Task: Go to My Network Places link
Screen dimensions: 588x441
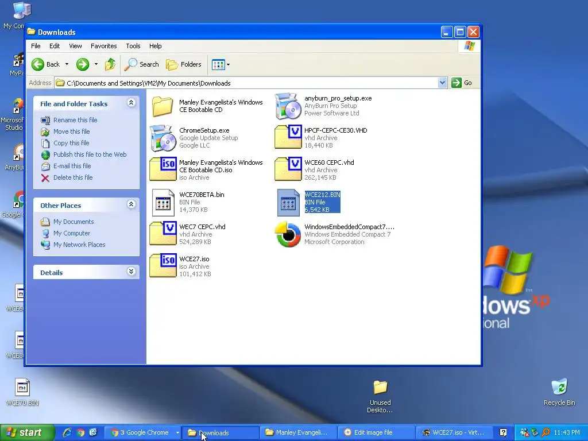Action: (79, 245)
